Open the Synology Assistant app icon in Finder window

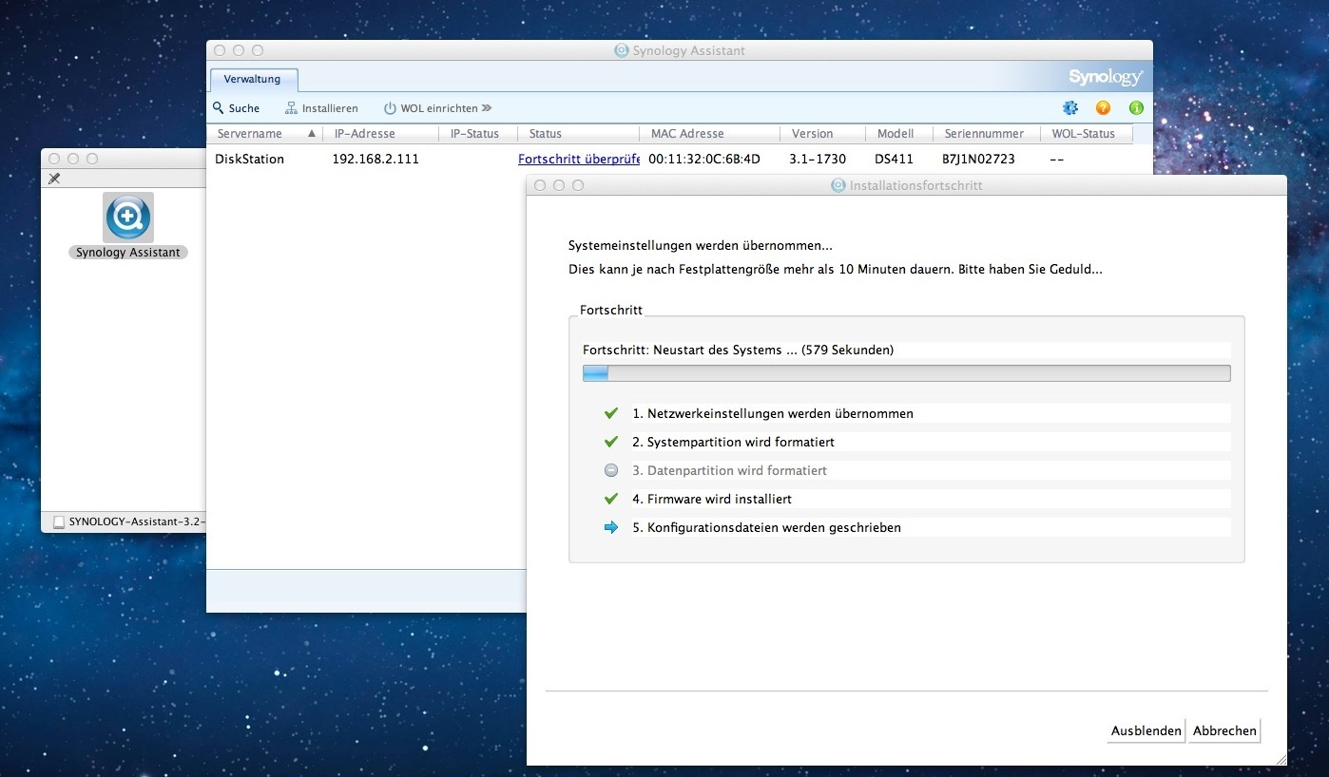point(128,218)
